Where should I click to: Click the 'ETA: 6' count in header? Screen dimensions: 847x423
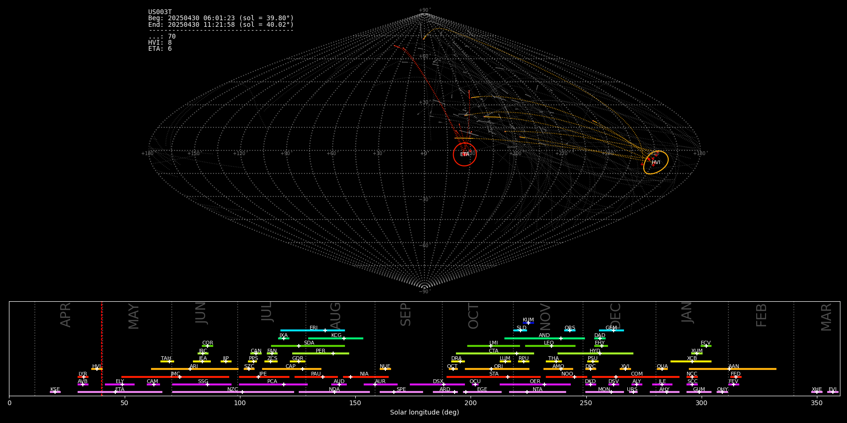[x=160, y=48]
